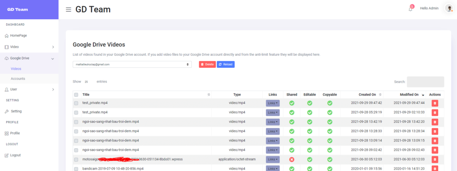The width and height of the screenshot is (457, 171).
Task: Click the 2020-01-16 14:51:20 modified date
Action: (x=409, y=169)
